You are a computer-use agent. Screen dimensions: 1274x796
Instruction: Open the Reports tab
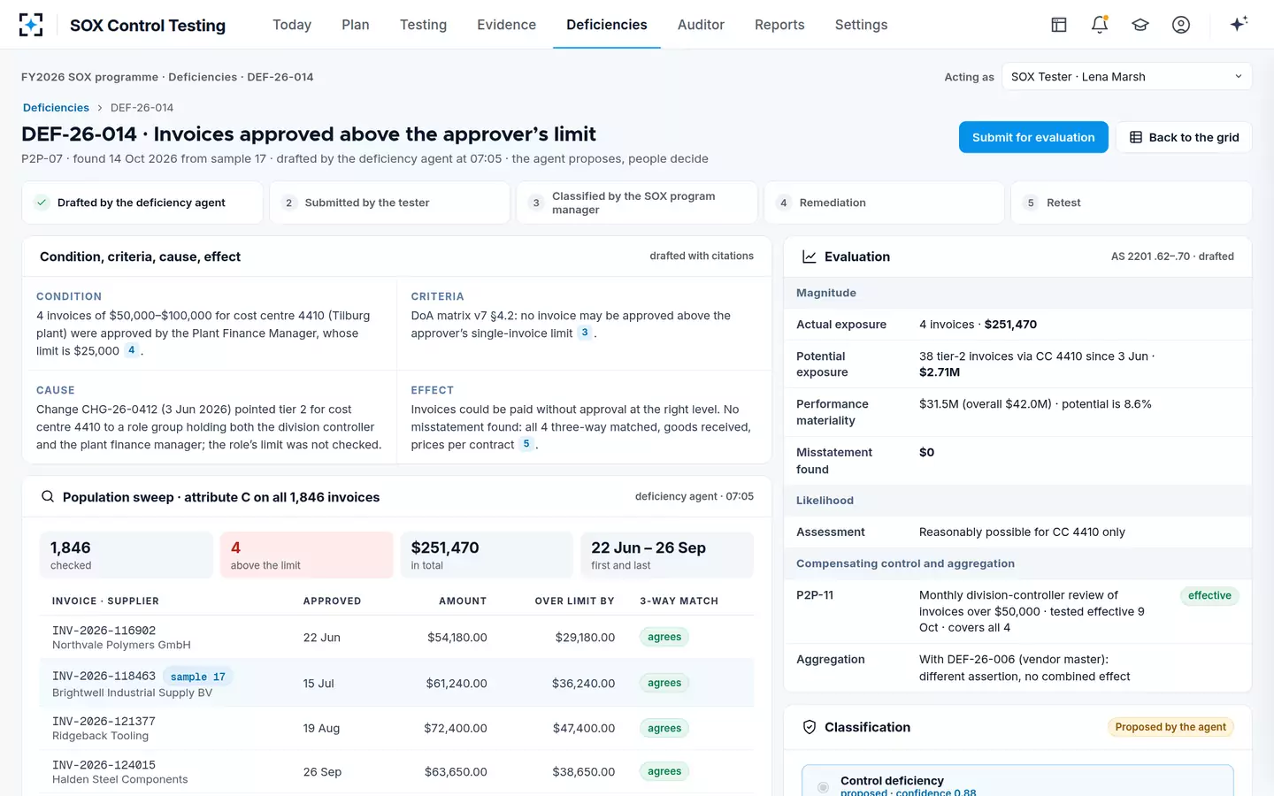pyautogui.click(x=779, y=25)
